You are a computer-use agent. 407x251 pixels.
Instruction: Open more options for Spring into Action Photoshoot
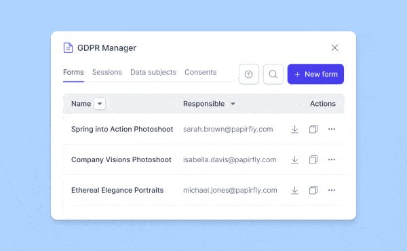pos(332,129)
